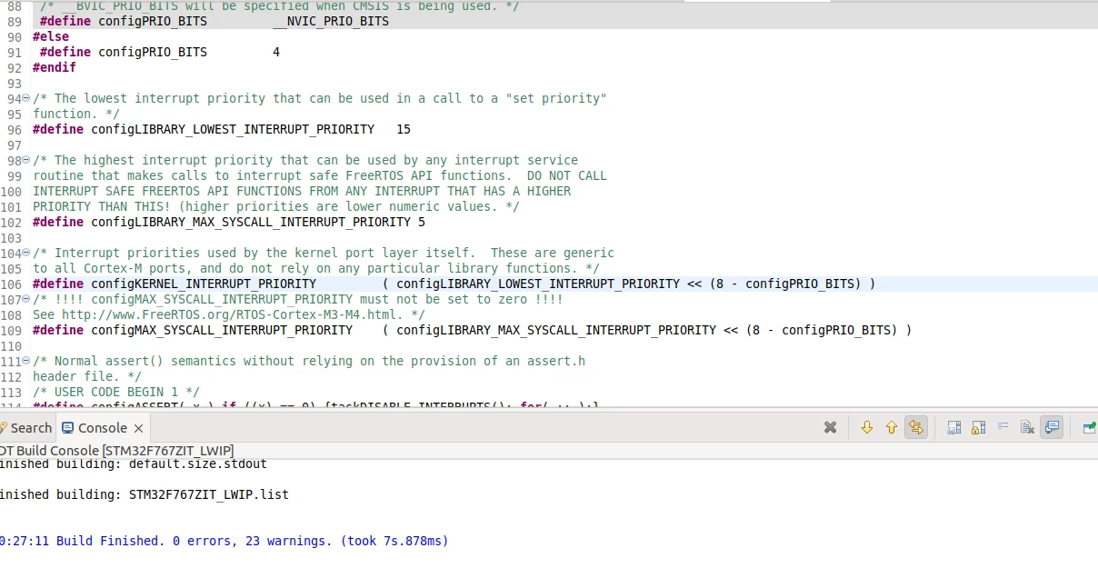Toggle the console scroll lock icon
Screen dimensions: 1098x578
979,427
